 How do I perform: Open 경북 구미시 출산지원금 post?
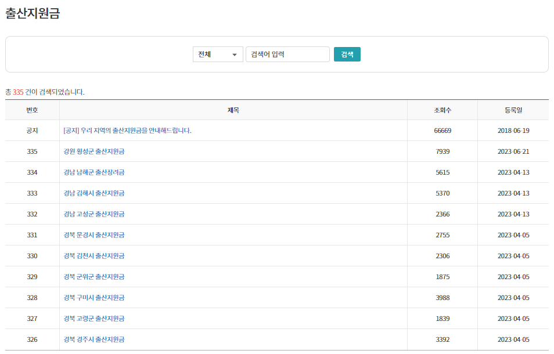click(x=94, y=298)
